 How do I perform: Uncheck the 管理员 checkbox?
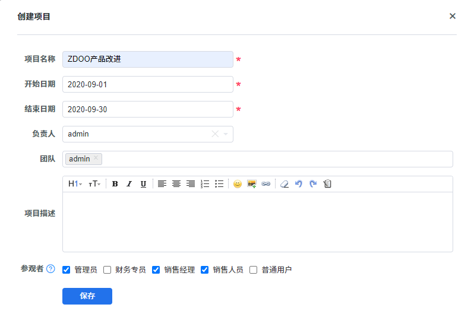67,270
